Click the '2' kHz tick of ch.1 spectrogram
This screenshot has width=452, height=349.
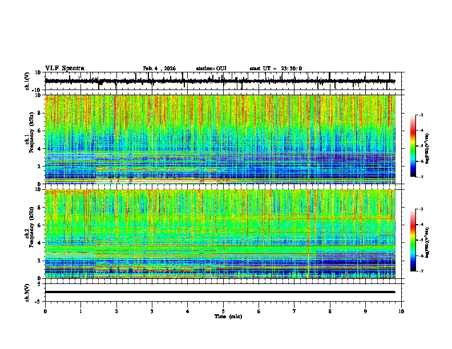point(39,167)
